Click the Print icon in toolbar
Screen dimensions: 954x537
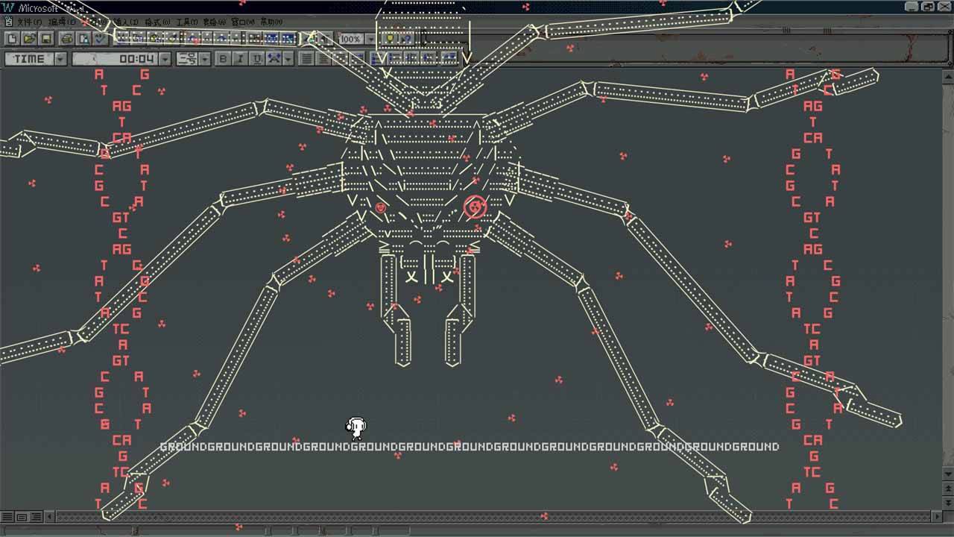pos(66,38)
